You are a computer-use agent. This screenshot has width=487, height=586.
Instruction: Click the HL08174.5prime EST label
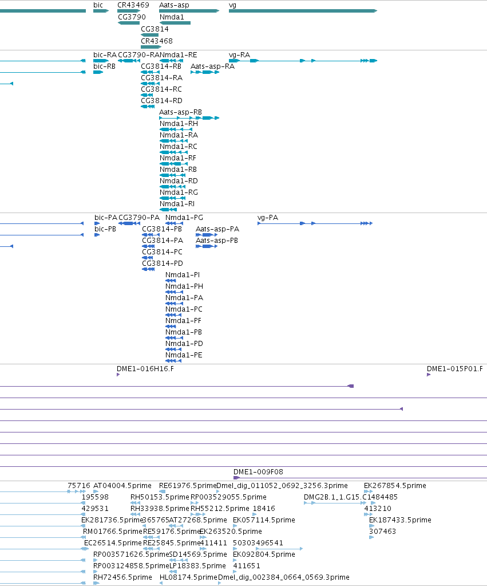tap(188, 577)
